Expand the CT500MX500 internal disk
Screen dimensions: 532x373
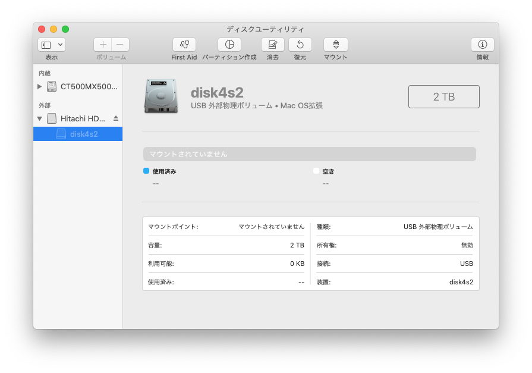[39, 87]
